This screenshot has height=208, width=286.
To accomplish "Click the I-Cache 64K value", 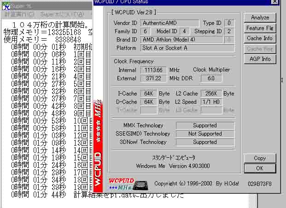I will [x=149, y=94].
